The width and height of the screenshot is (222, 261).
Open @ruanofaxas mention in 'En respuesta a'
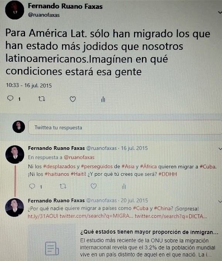[79, 157]
